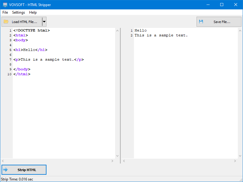Click the yellow folder icon on Load HTML File

click(x=6, y=22)
